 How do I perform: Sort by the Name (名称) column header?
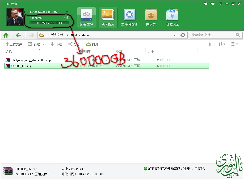pos(9,52)
